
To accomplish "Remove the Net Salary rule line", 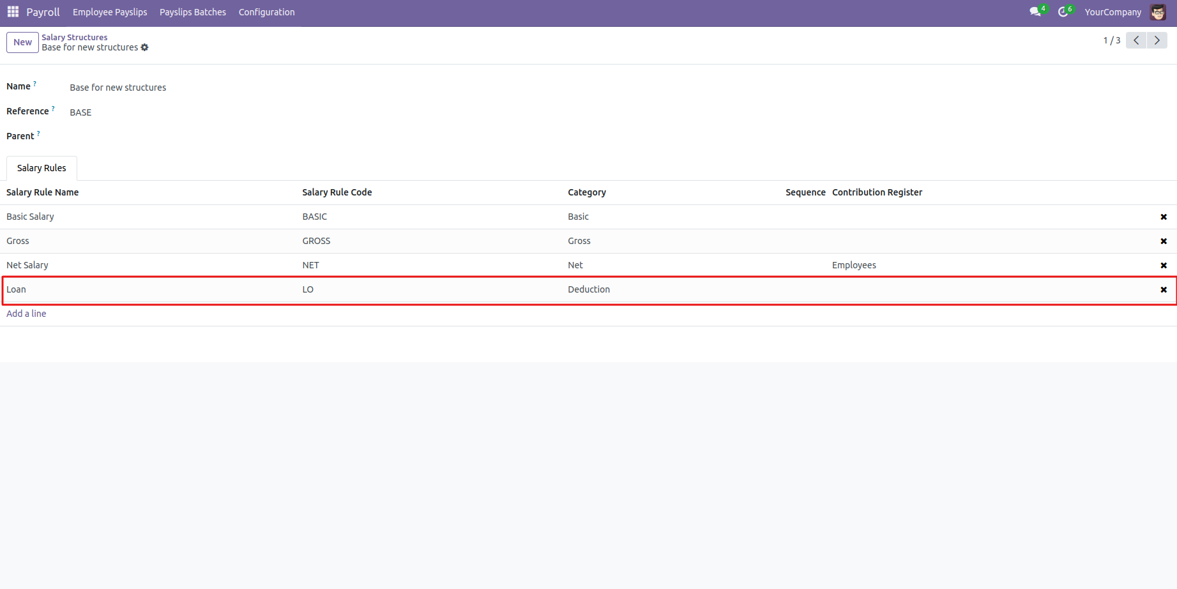I will pos(1164,266).
